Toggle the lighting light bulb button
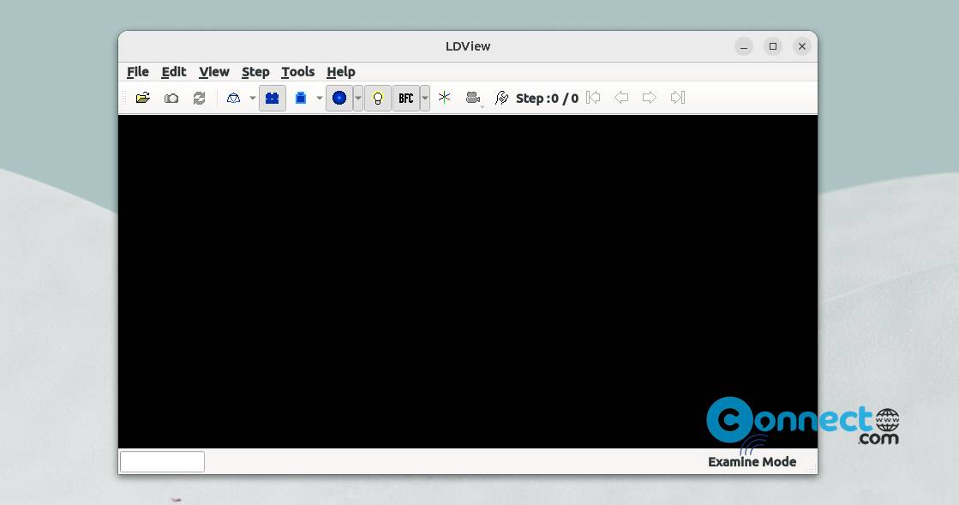Image resolution: width=959 pixels, height=505 pixels. click(378, 98)
